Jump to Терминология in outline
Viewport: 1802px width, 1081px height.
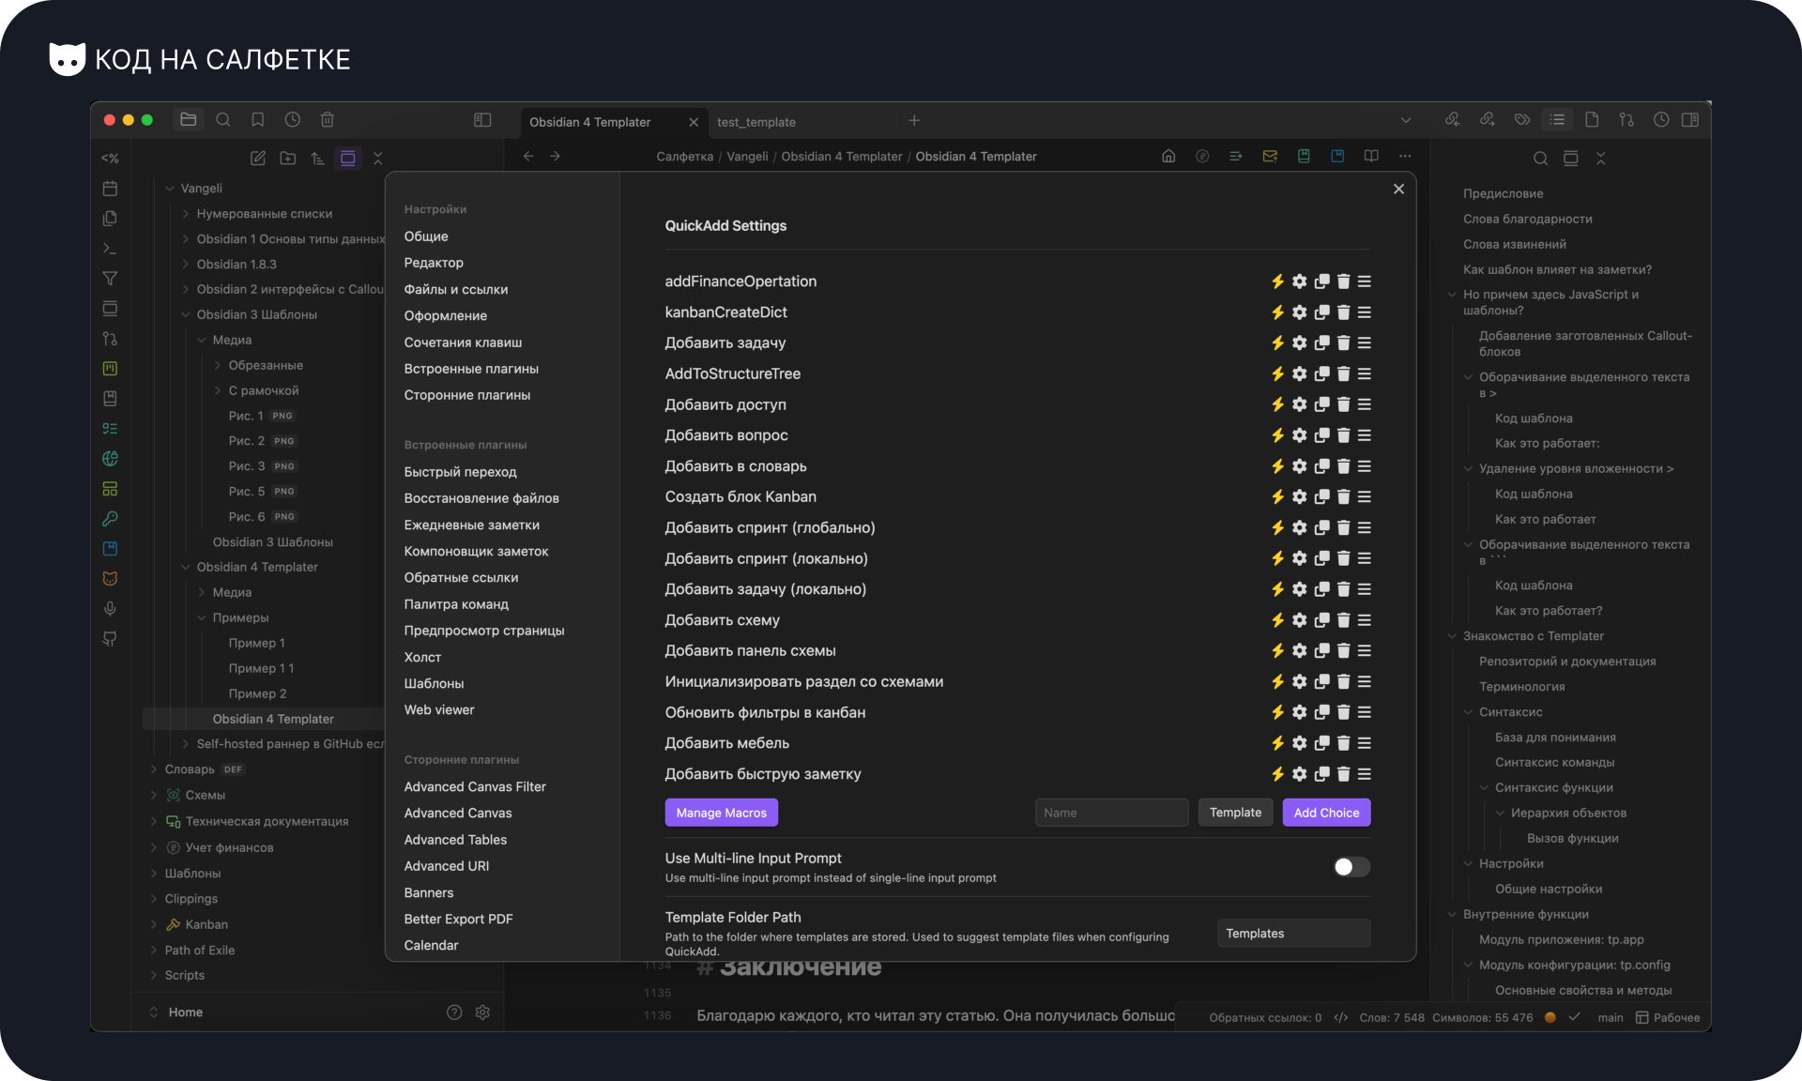1521,687
